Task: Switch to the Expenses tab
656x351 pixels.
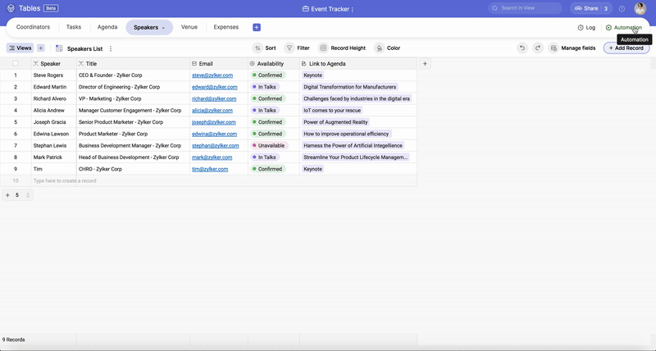Action: click(226, 27)
